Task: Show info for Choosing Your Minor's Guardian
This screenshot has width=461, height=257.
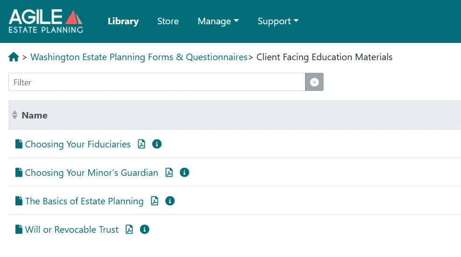Action: point(184,173)
